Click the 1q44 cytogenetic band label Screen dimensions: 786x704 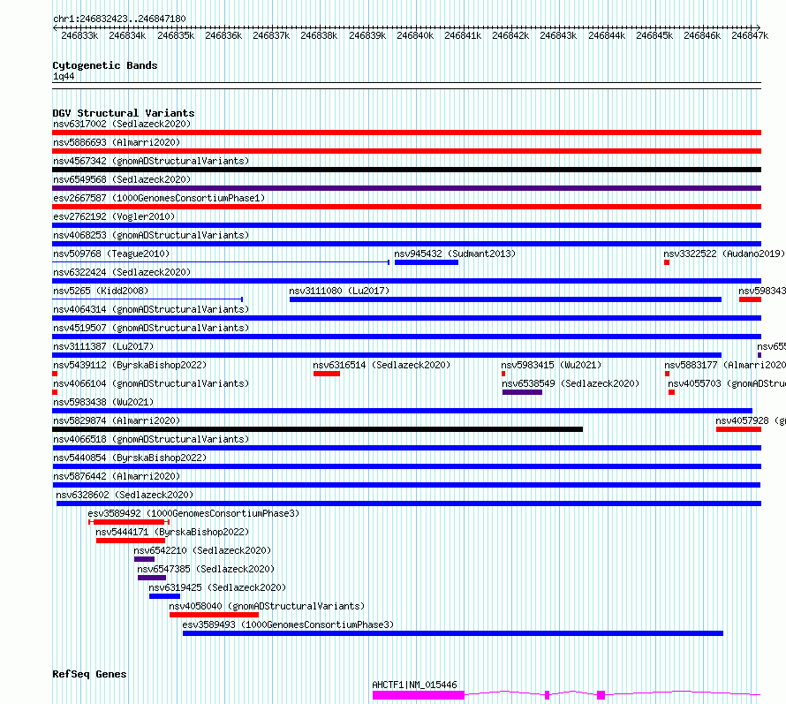coord(64,77)
